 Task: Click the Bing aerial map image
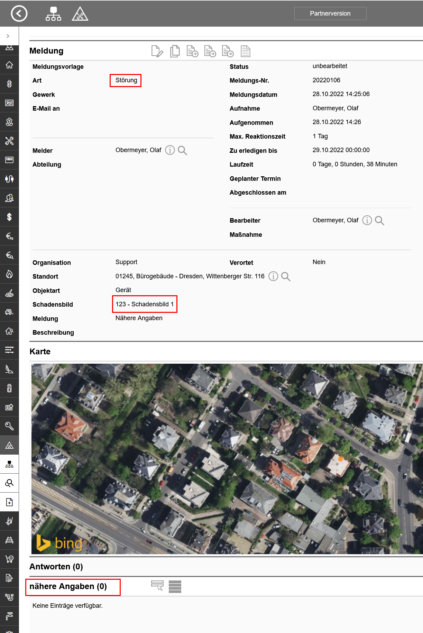coord(227,459)
